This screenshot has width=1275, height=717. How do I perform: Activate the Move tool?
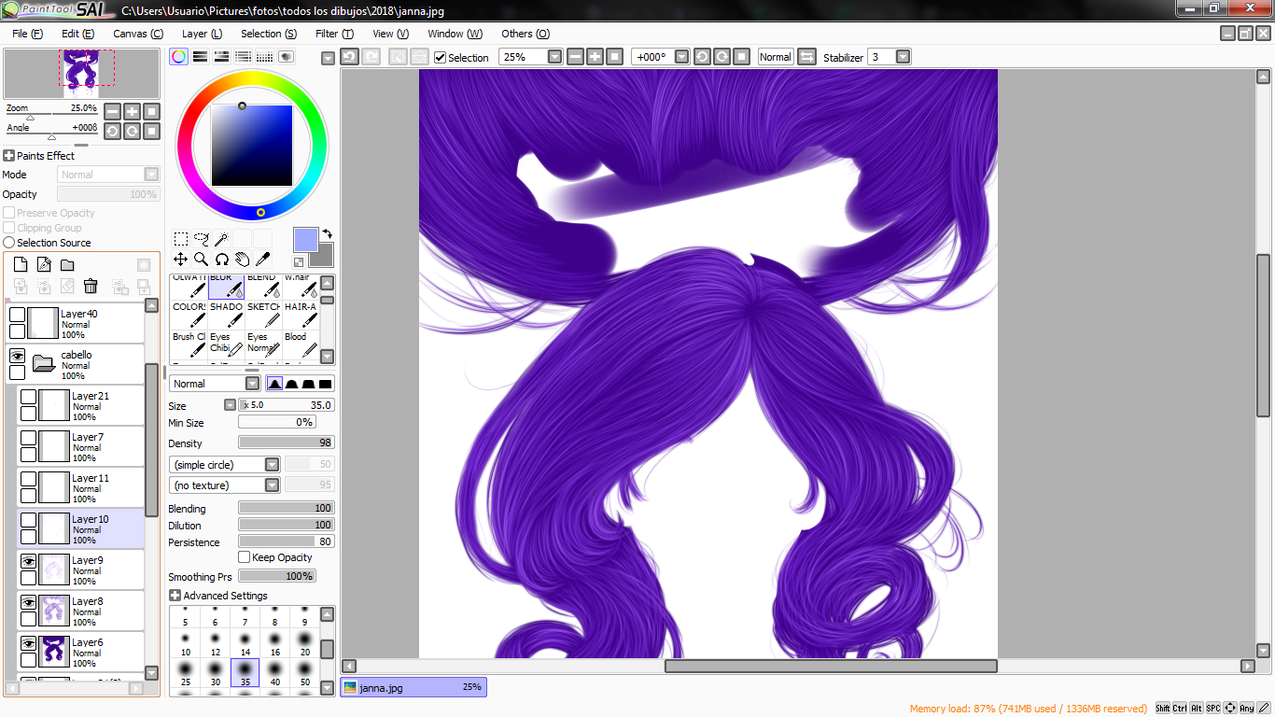(x=180, y=260)
